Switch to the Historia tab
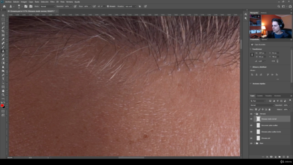293x165 pixels. pos(264,13)
